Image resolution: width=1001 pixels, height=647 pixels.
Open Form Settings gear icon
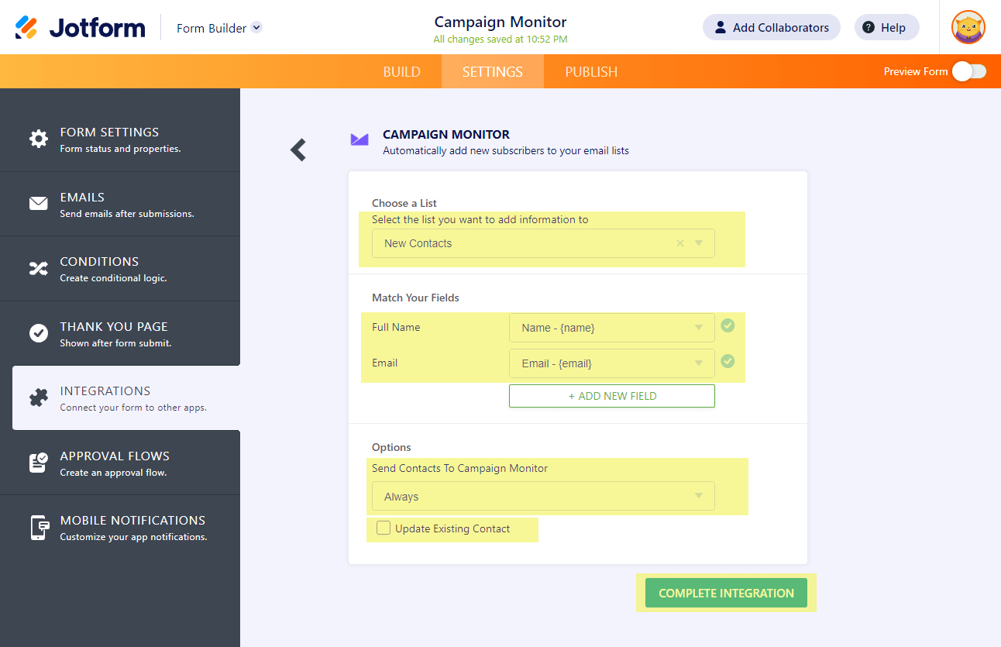(38, 139)
